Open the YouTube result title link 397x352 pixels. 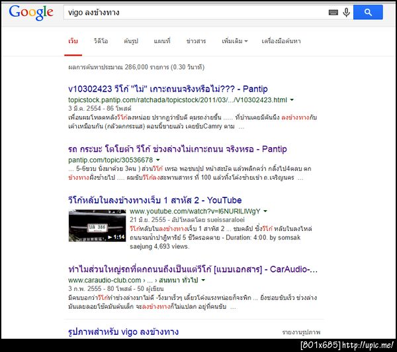pos(155,200)
